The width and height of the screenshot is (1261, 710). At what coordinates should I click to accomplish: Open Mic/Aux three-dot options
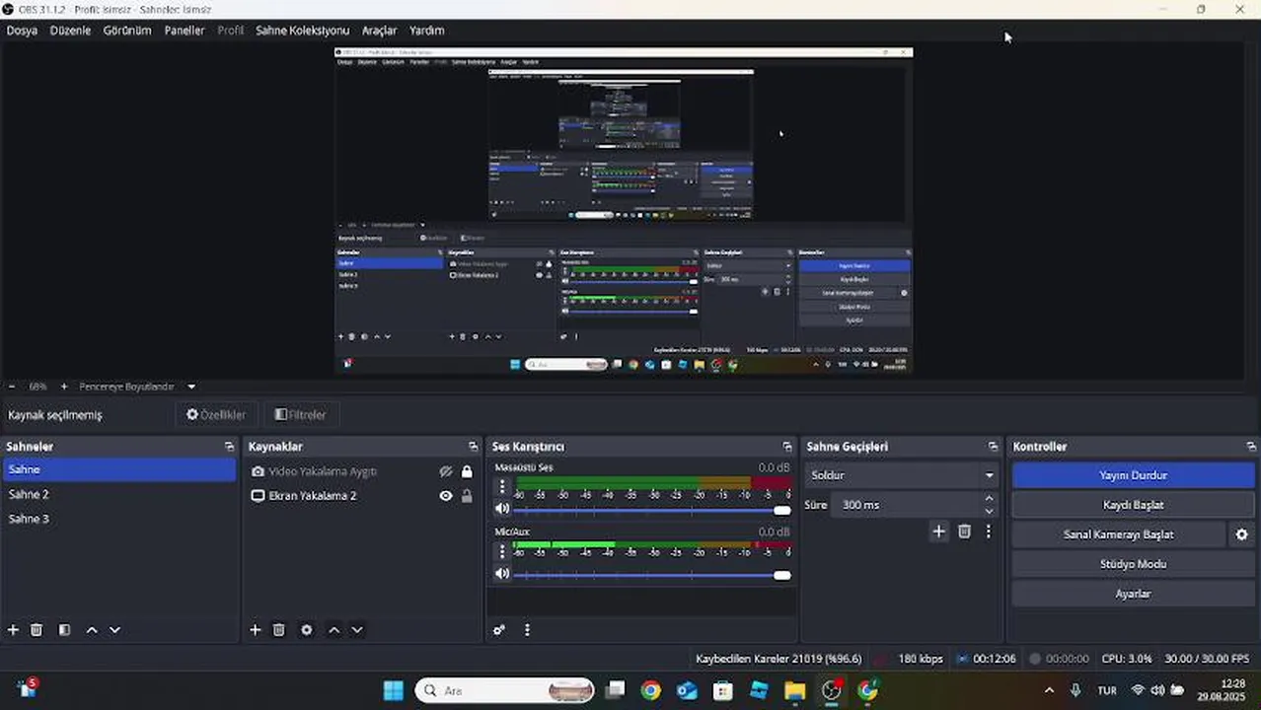pyautogui.click(x=502, y=551)
